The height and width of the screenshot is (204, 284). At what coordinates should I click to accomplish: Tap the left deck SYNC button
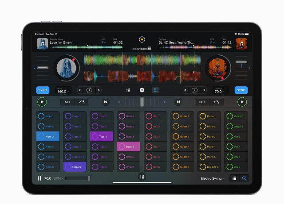tap(43, 90)
